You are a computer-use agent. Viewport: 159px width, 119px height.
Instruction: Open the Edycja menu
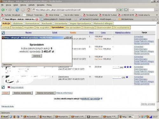pos(8,5)
